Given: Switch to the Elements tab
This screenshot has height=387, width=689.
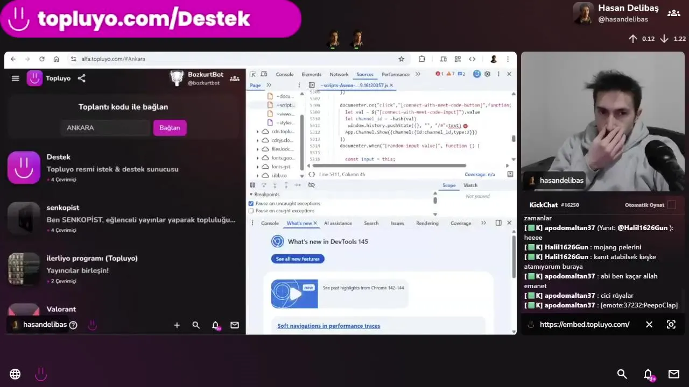Looking at the screenshot, I should tap(311, 75).
